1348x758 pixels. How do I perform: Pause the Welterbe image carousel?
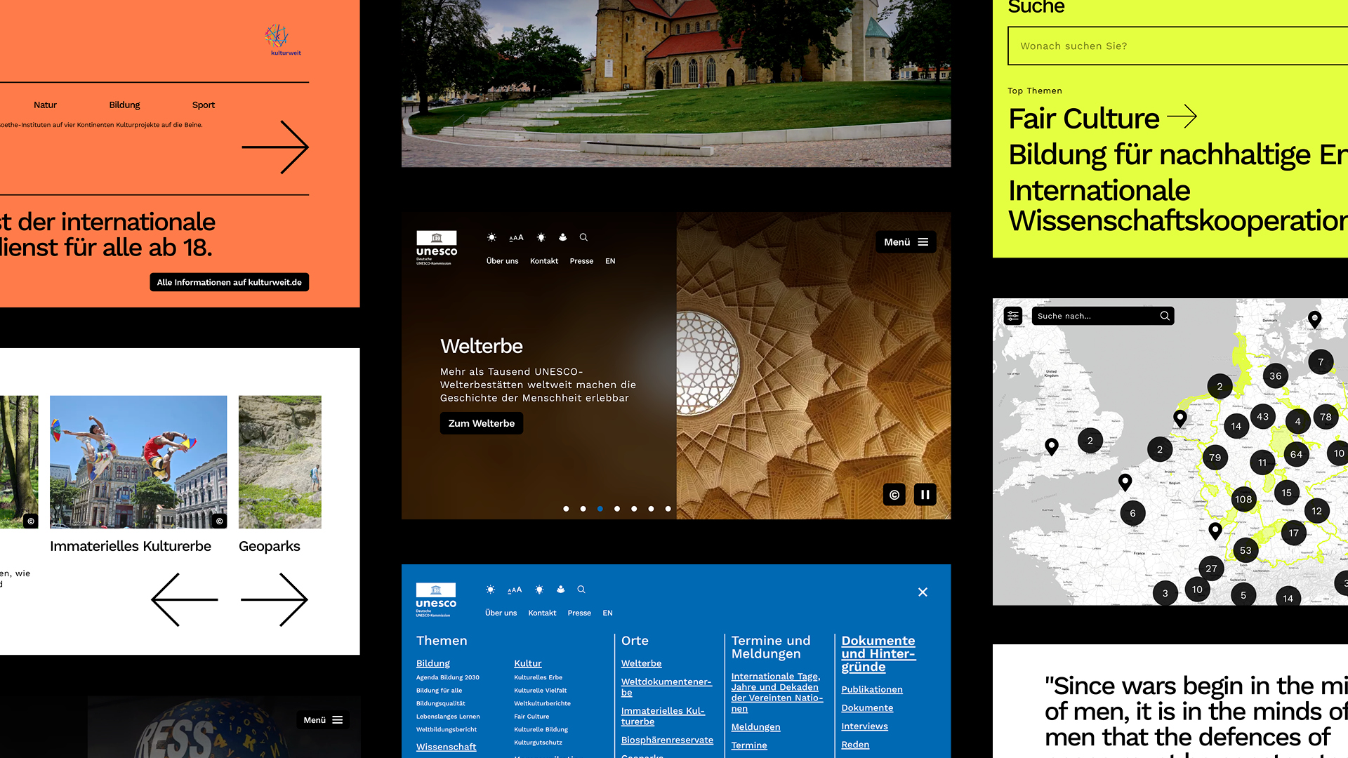pos(925,494)
